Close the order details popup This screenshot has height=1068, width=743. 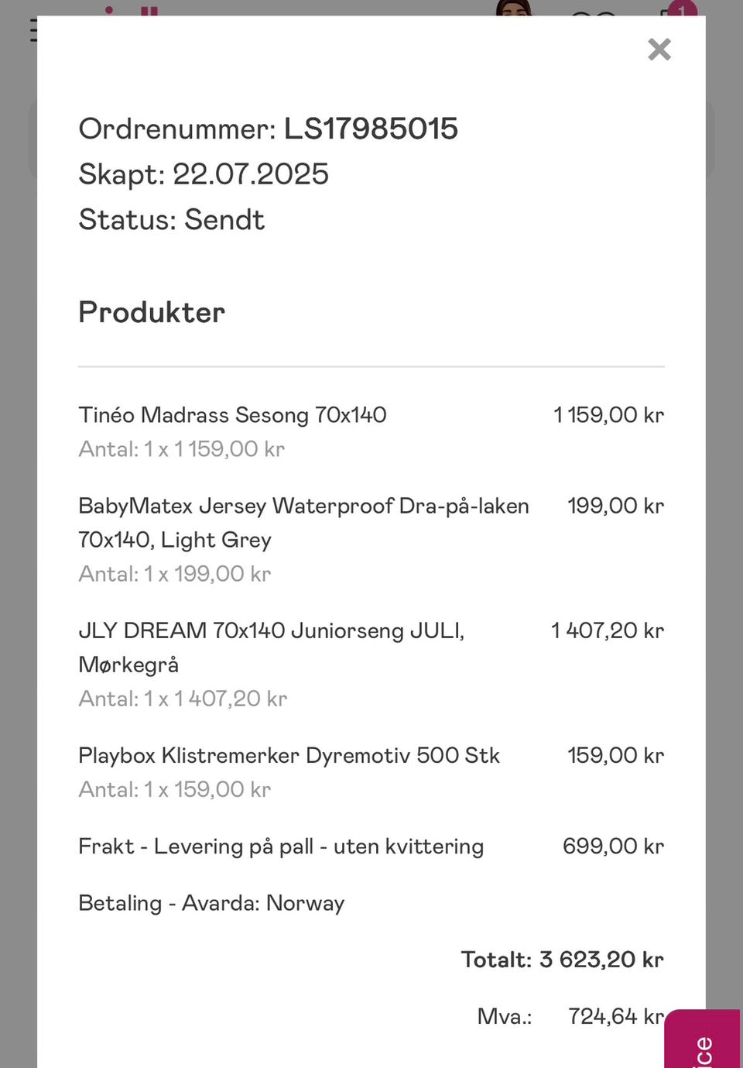tap(659, 50)
